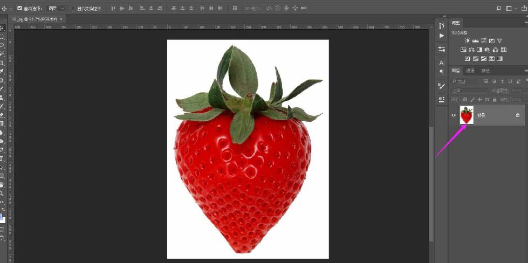Switch to the Paths tab

click(x=485, y=71)
